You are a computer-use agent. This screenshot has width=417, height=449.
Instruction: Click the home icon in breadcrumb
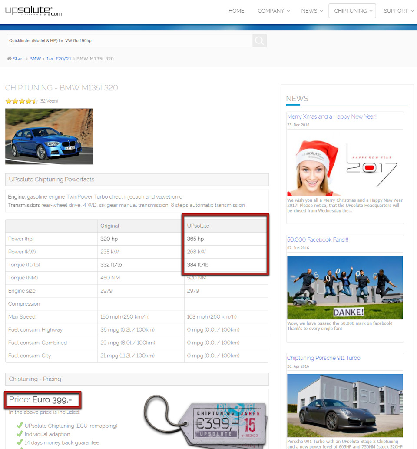(9, 58)
